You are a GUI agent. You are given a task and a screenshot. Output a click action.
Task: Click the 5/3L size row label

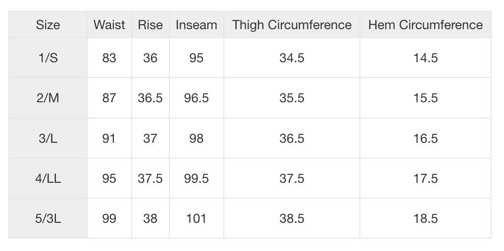(48, 218)
